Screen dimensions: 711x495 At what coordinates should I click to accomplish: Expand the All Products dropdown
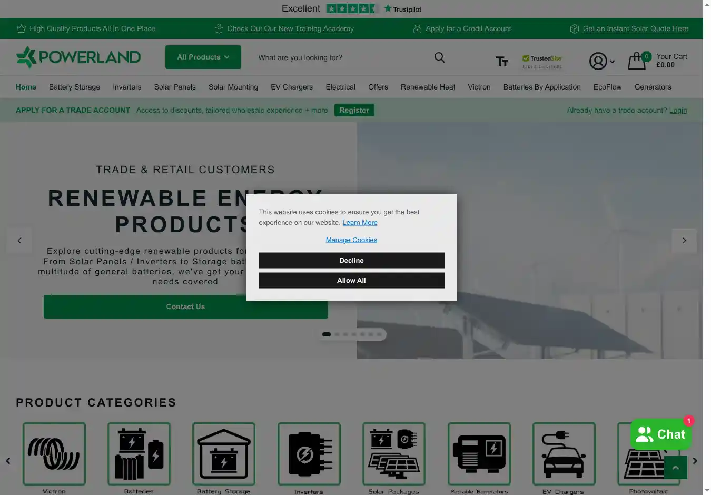point(203,57)
